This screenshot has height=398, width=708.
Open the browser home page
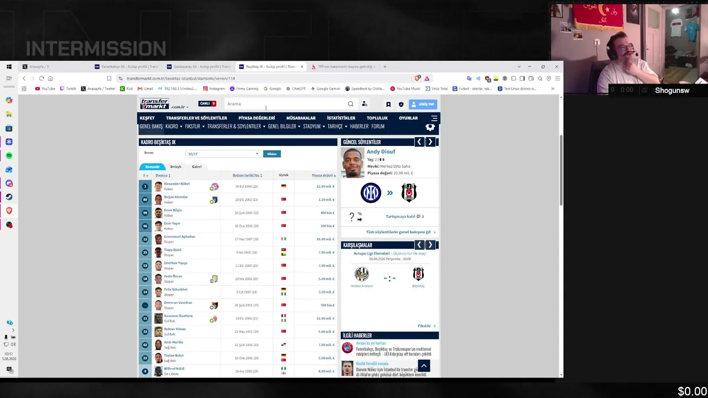pos(50,78)
